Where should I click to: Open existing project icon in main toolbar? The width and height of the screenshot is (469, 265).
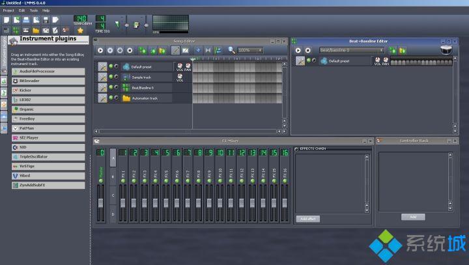point(26,20)
